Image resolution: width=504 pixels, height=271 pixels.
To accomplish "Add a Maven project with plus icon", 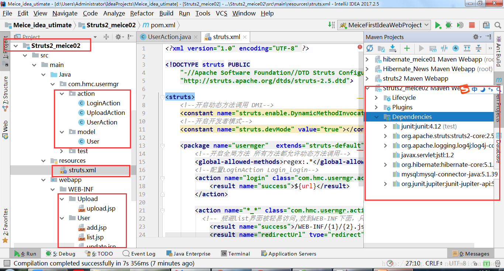I will point(407,48).
